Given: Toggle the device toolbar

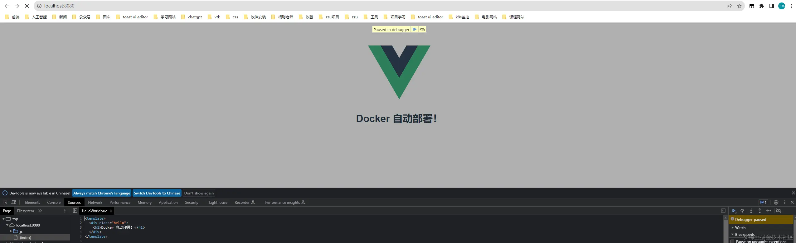Looking at the screenshot, I should pyautogui.click(x=14, y=202).
